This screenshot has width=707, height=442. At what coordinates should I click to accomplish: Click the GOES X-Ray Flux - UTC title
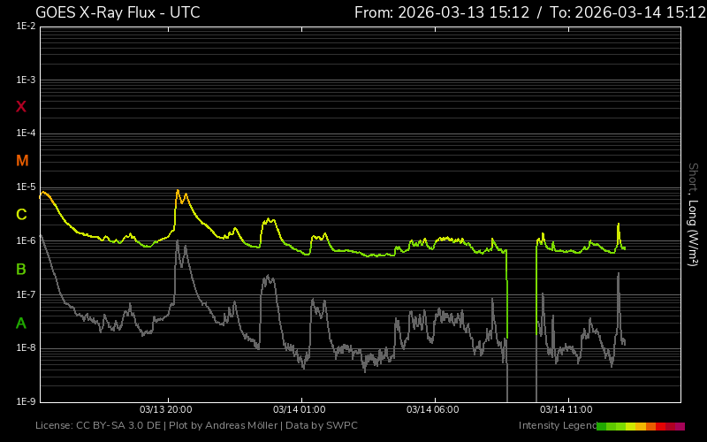(x=118, y=12)
